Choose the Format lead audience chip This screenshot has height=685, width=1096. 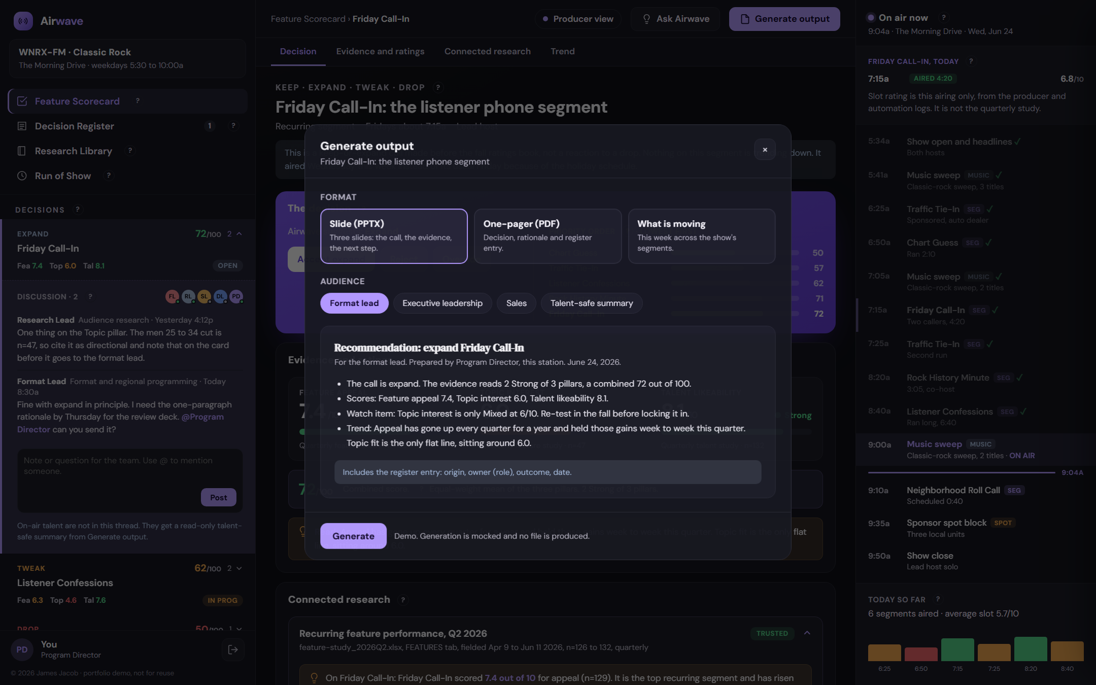354,303
